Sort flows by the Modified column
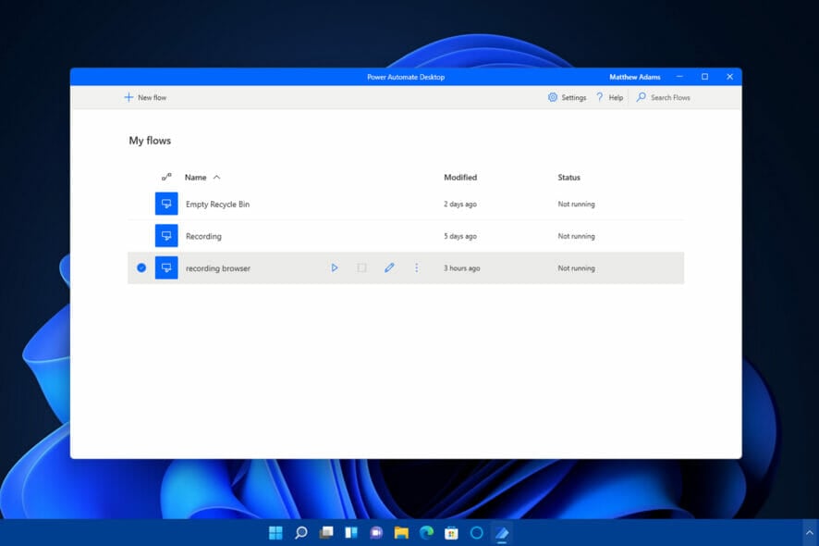Screen dimensions: 819x546 pos(459,177)
